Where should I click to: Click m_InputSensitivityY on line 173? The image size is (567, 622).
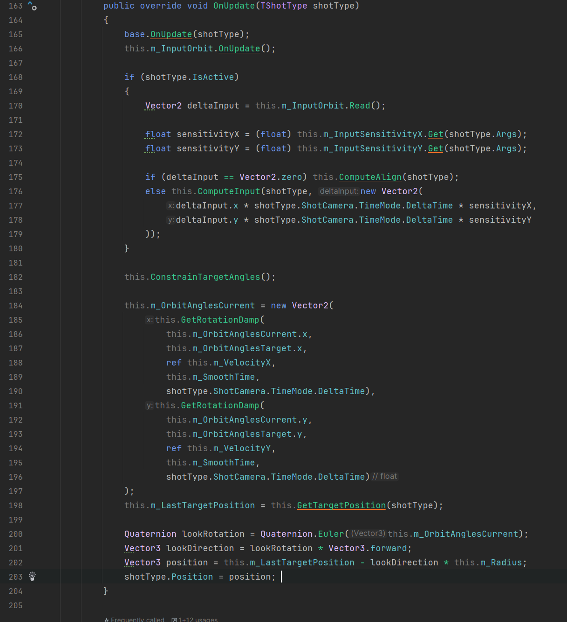pyautogui.click(x=373, y=148)
